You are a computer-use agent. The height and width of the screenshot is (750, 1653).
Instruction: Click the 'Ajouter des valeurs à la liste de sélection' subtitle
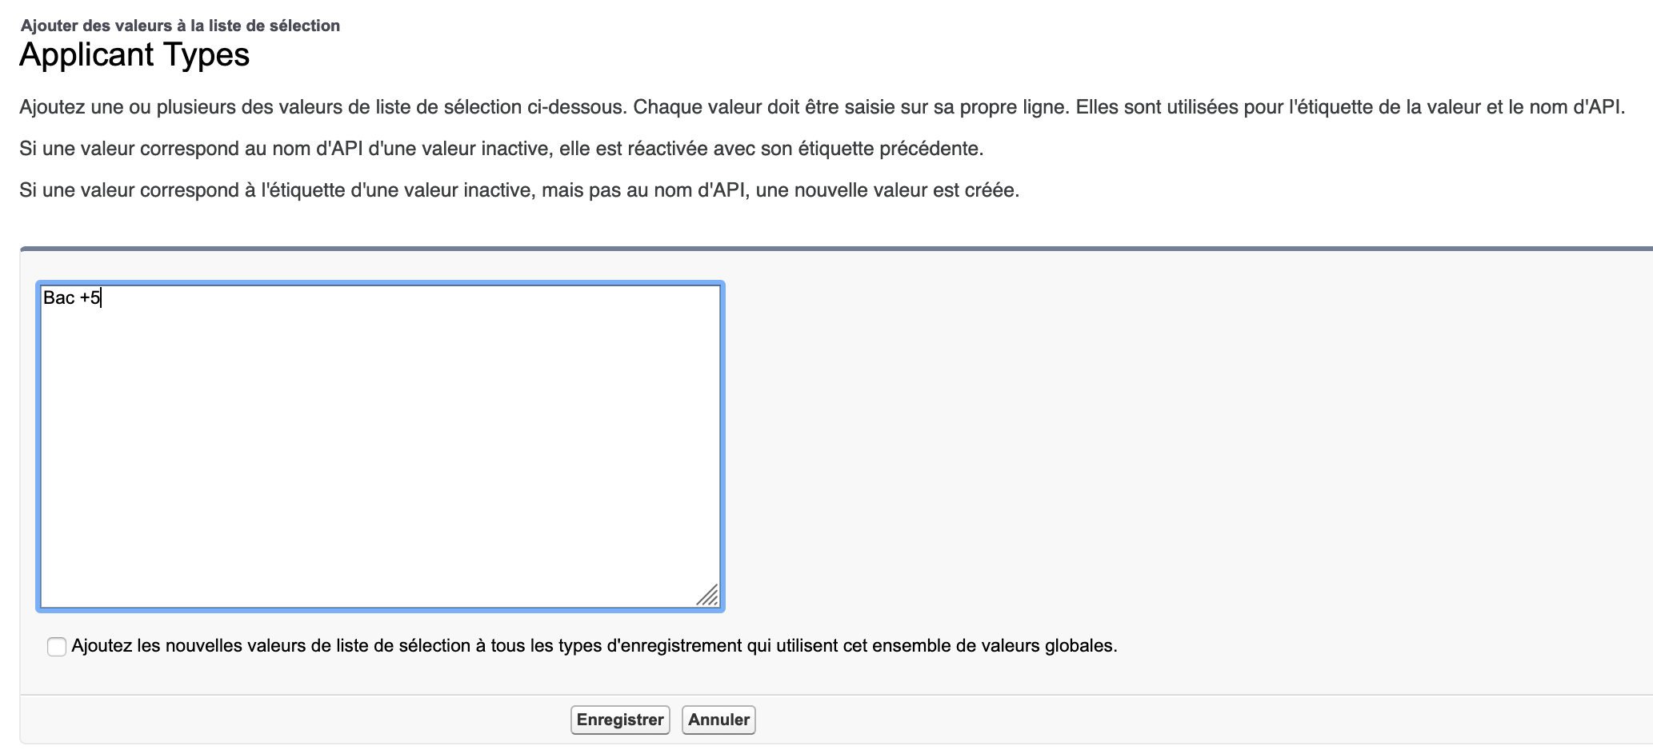coord(180,26)
